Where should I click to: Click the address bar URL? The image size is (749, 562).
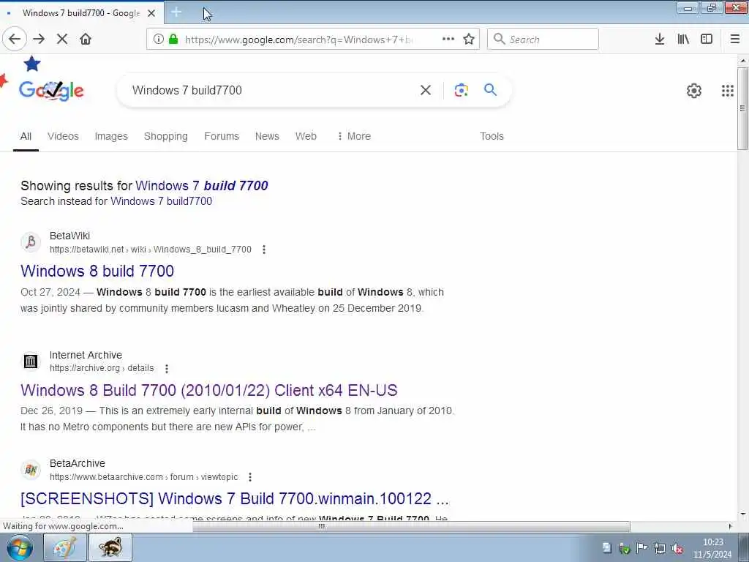(x=299, y=40)
